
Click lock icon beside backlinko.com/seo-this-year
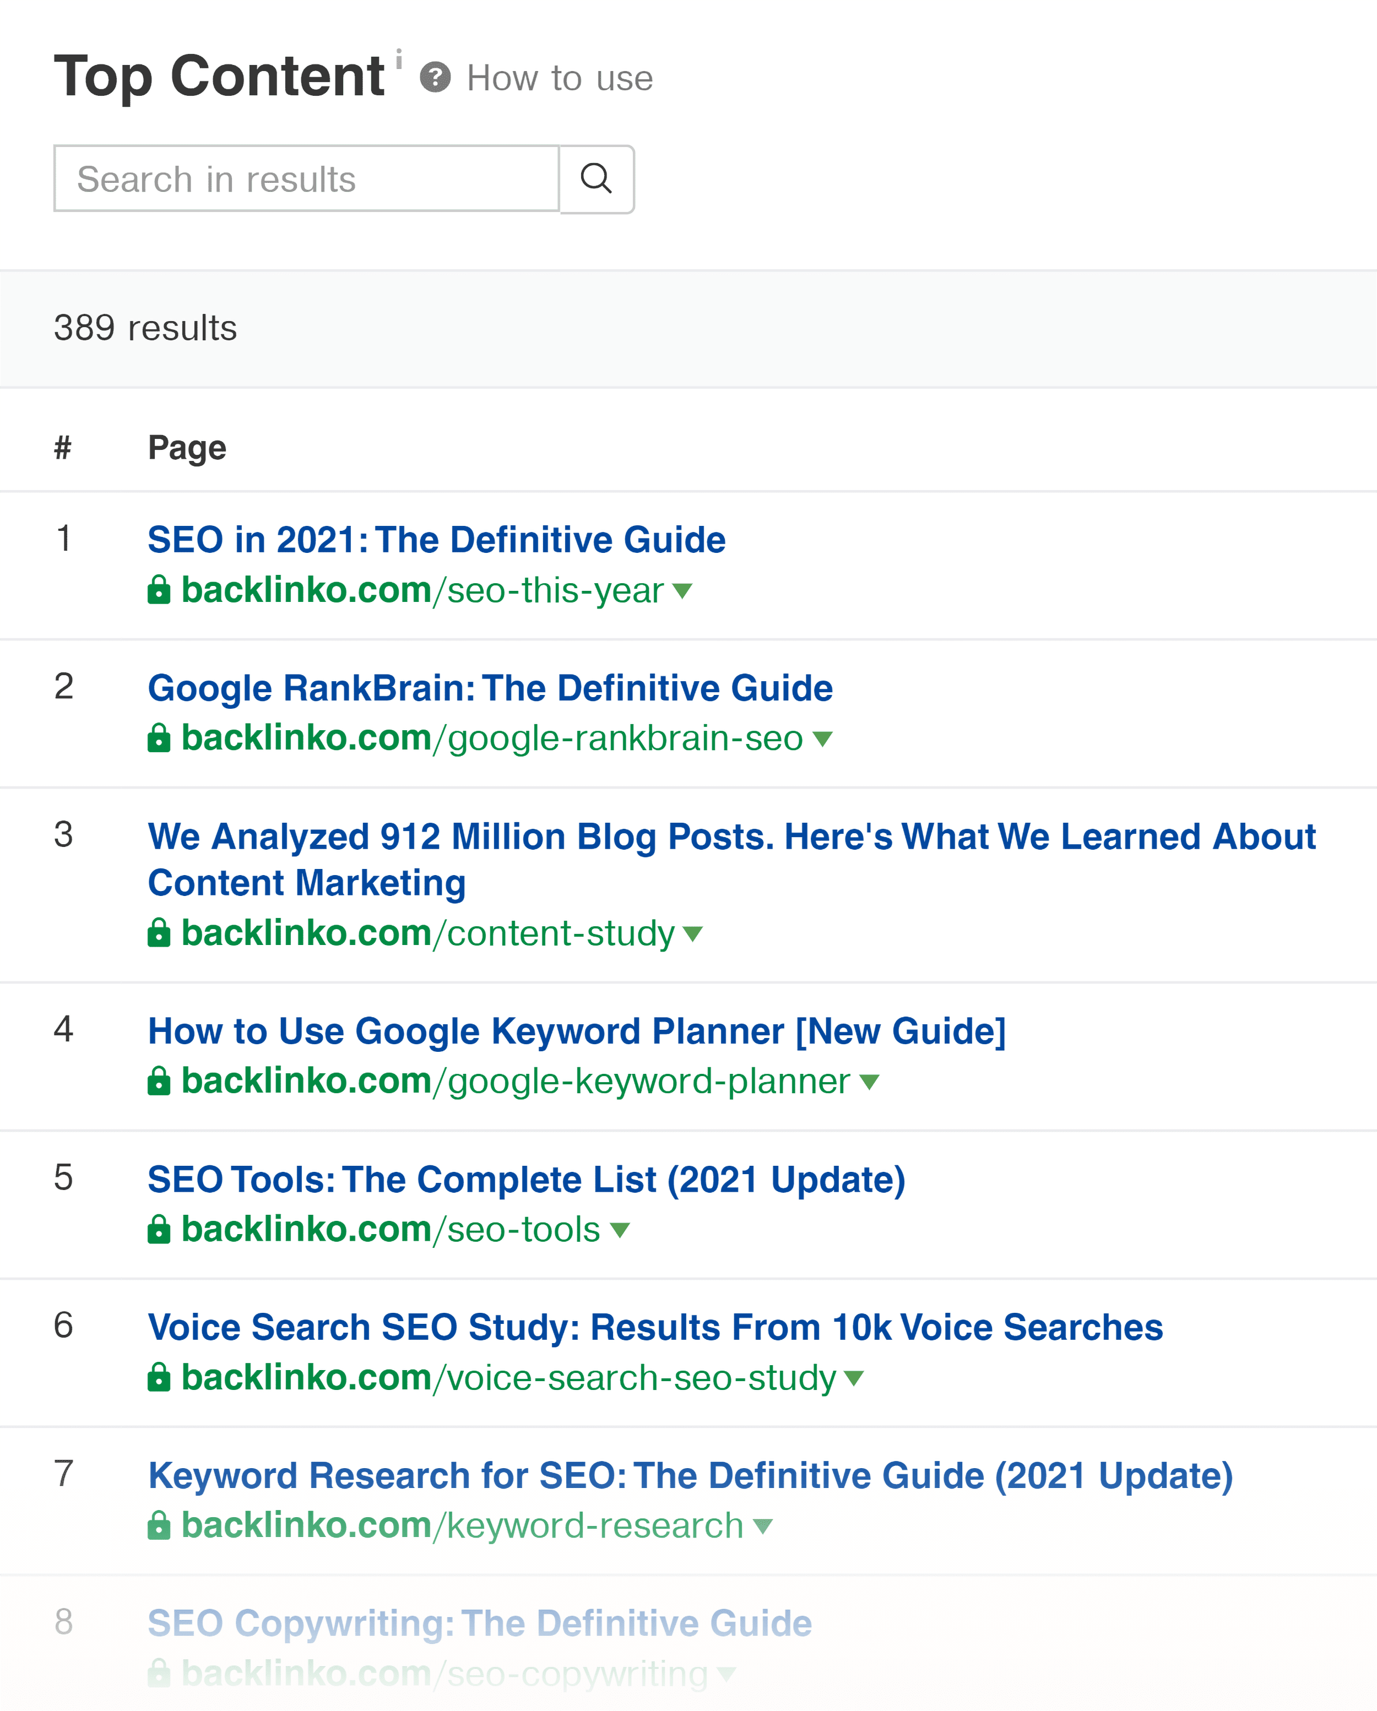click(x=159, y=590)
